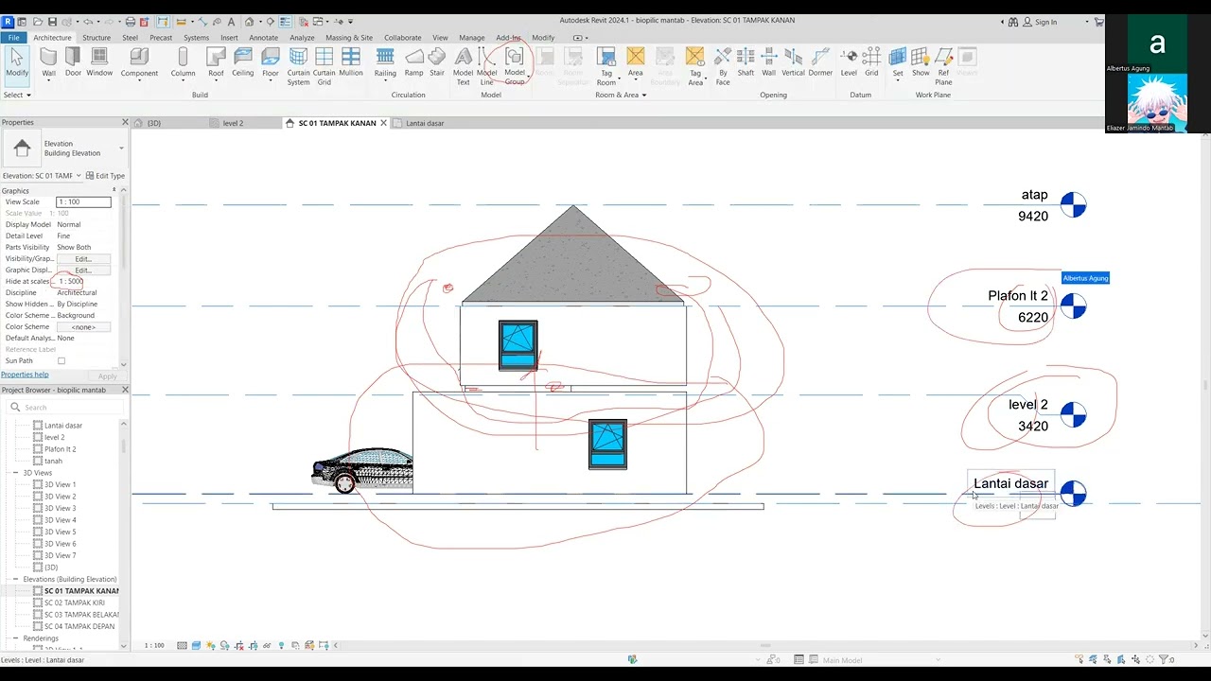Select the Model Group tool
Screen dimensions: 1211x681
click(514, 67)
